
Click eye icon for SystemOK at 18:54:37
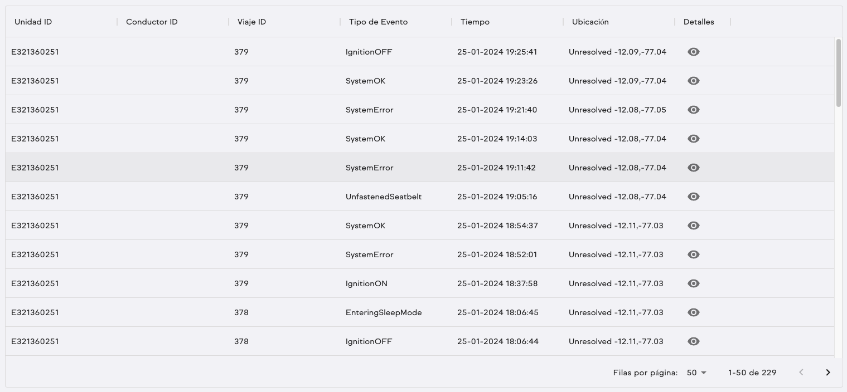(x=693, y=226)
